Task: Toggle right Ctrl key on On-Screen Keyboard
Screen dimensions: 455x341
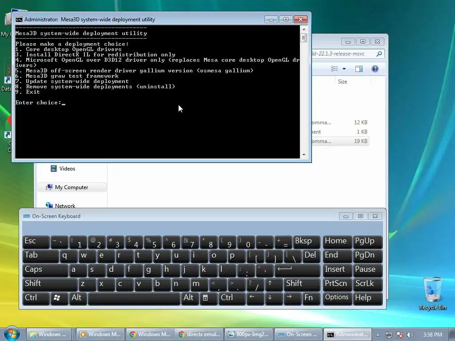Action: 232,299
